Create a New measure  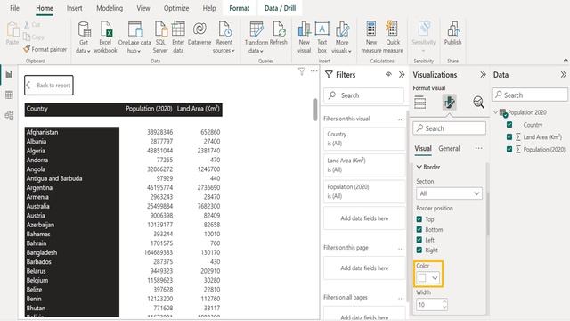pos(371,37)
